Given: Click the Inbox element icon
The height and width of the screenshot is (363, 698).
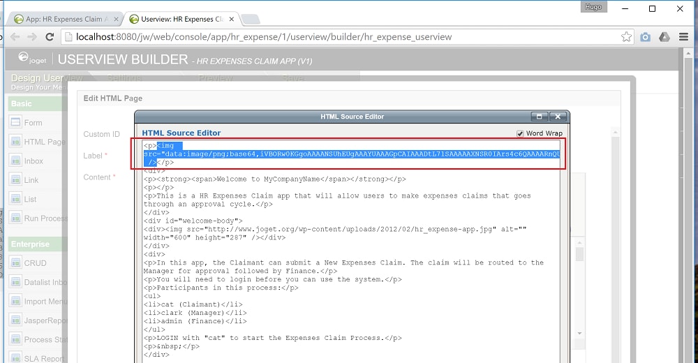Looking at the screenshot, I should [x=15, y=160].
